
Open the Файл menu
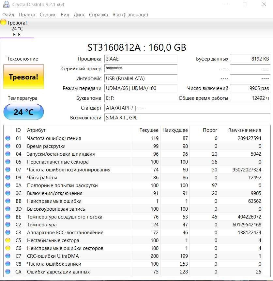tap(8, 15)
